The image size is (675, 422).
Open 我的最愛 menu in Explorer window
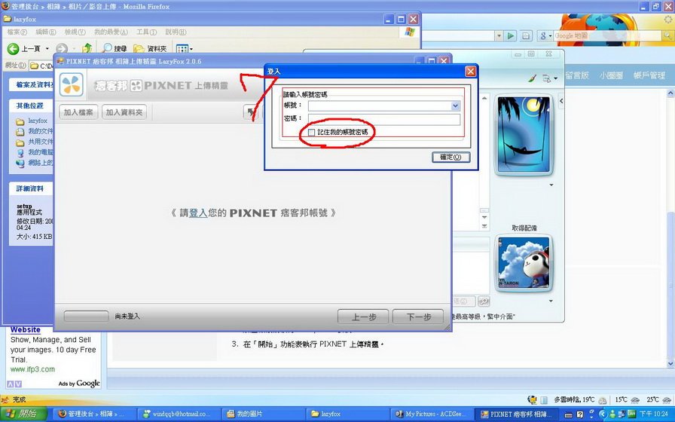(x=111, y=32)
